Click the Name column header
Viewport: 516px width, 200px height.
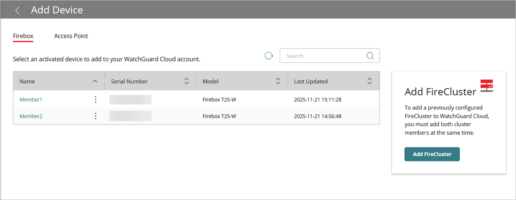[x=59, y=81]
